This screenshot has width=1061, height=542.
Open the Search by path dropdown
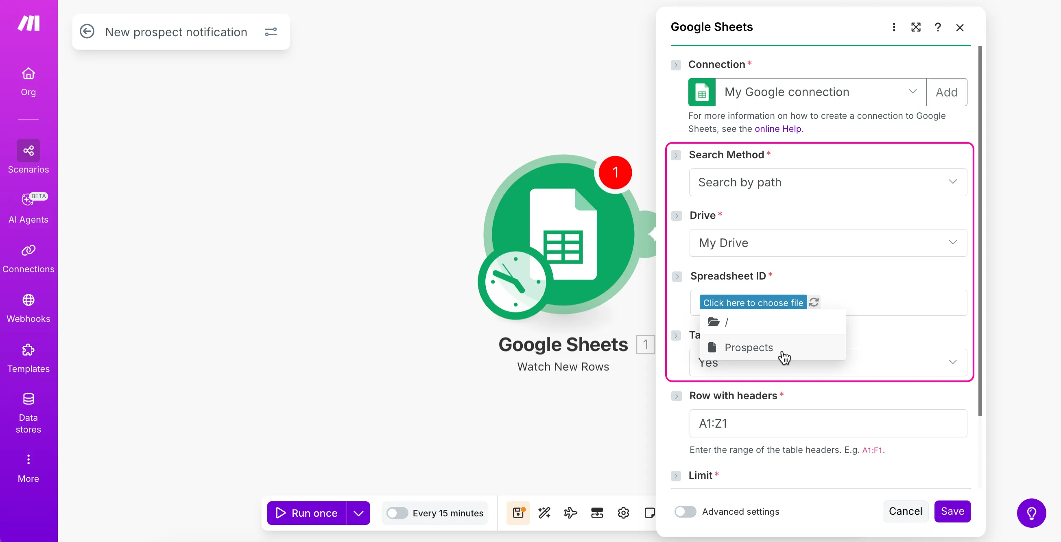point(828,182)
